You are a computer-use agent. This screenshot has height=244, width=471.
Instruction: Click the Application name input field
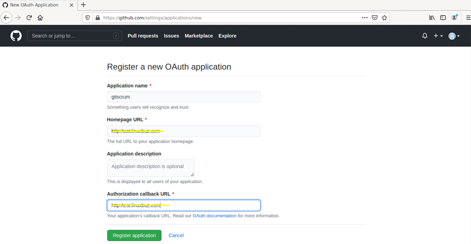click(184, 97)
